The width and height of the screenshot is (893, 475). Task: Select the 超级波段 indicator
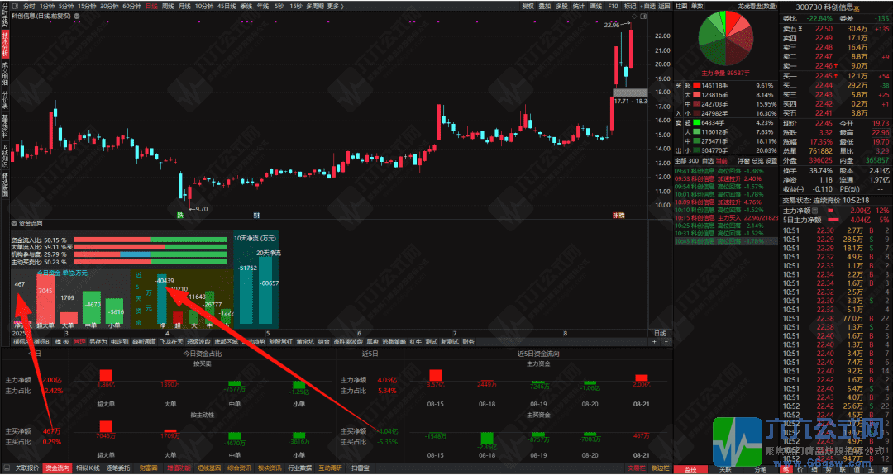(199, 342)
